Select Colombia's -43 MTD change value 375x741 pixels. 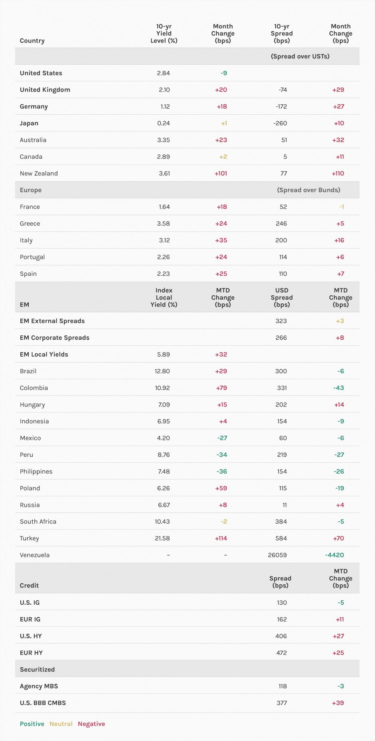click(x=339, y=388)
